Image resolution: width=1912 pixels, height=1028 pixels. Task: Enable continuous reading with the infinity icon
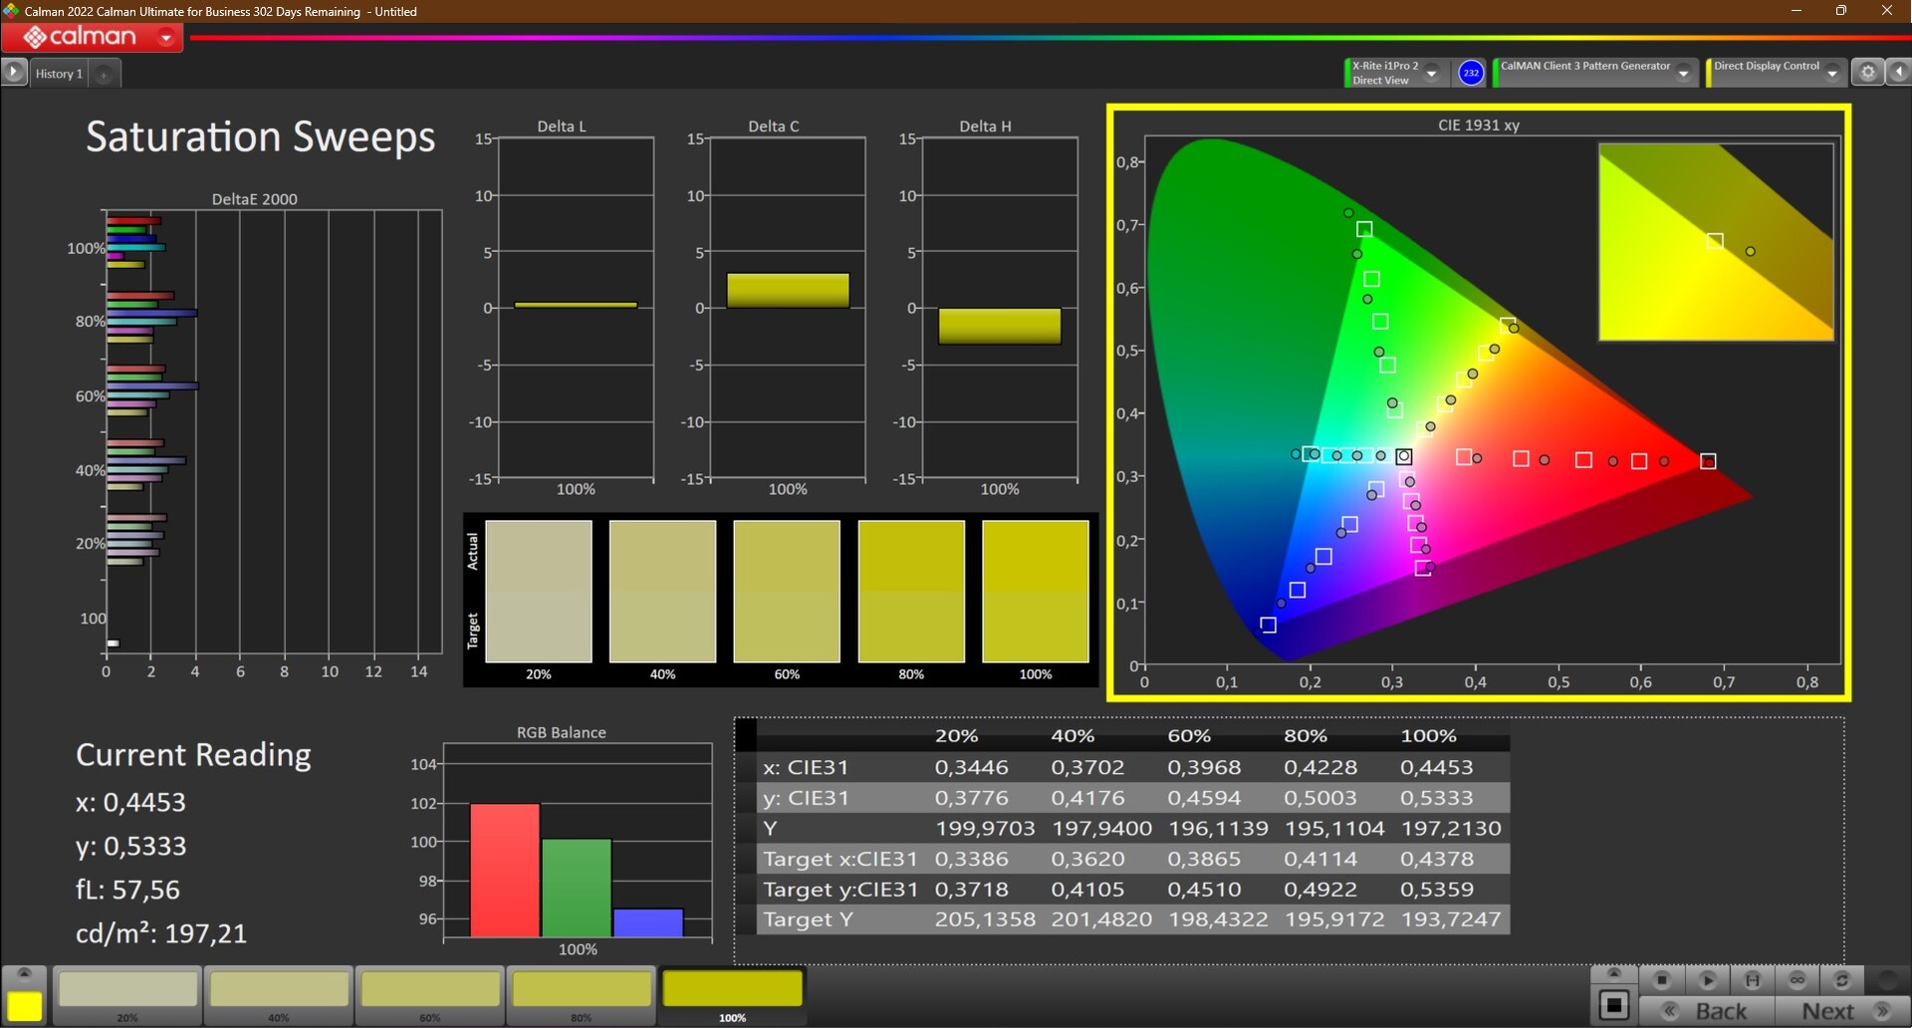coord(1797,980)
